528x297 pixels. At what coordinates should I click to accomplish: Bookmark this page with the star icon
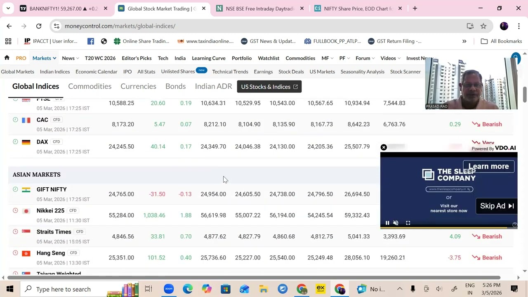coord(483,26)
